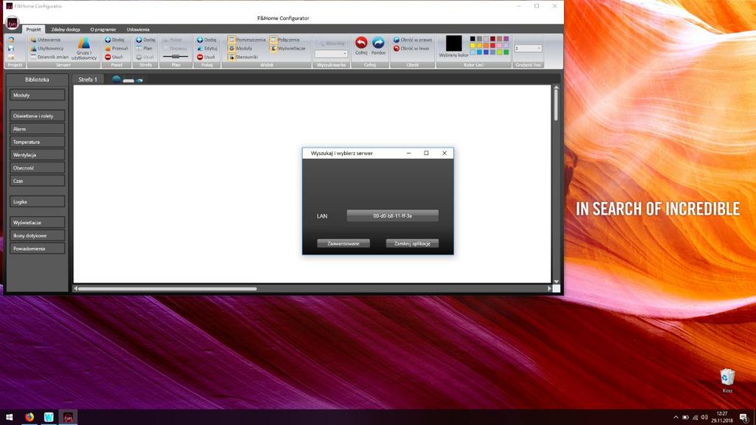Click the red Cofnij undo arrow

tap(361, 43)
